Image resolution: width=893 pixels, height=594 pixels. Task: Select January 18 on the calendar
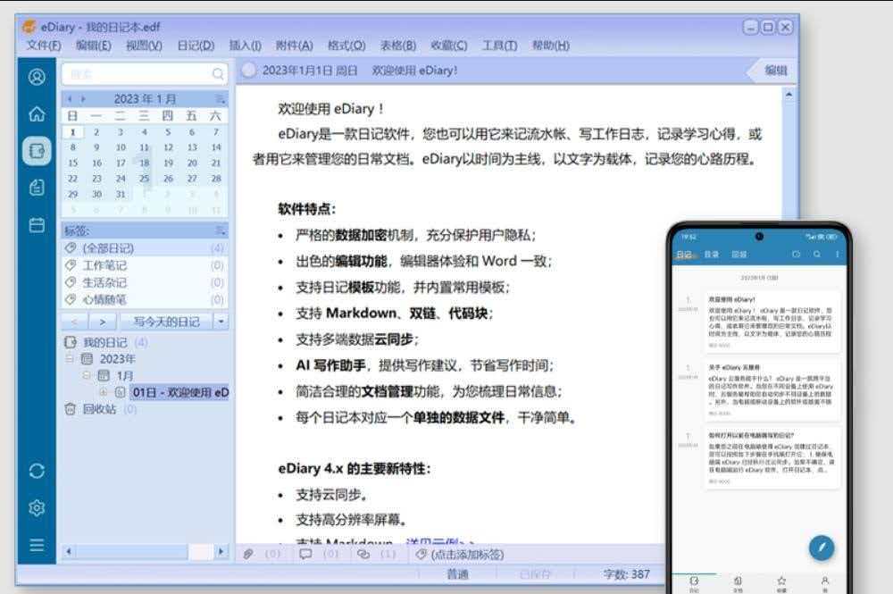click(143, 163)
